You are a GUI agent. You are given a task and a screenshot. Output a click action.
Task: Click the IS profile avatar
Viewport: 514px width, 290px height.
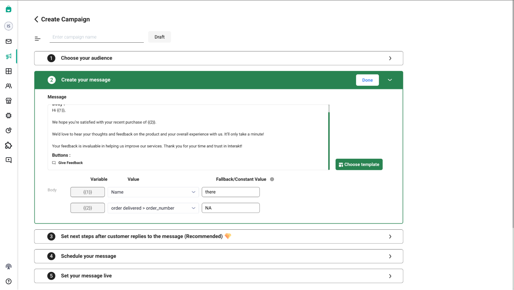(x=8, y=26)
